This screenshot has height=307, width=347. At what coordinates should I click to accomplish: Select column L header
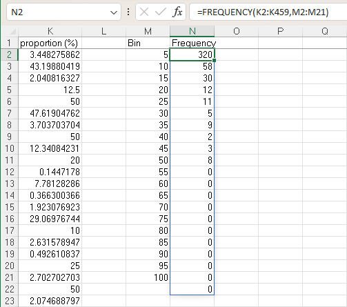tap(103, 31)
